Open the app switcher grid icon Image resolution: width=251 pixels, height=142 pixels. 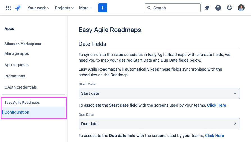coord(8,8)
